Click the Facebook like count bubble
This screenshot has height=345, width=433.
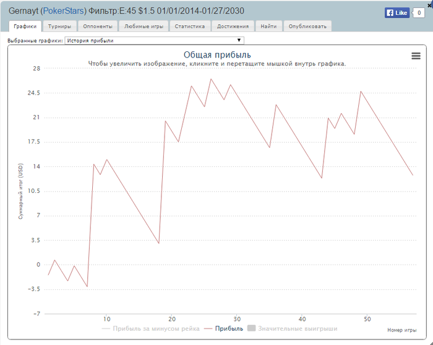419,13
